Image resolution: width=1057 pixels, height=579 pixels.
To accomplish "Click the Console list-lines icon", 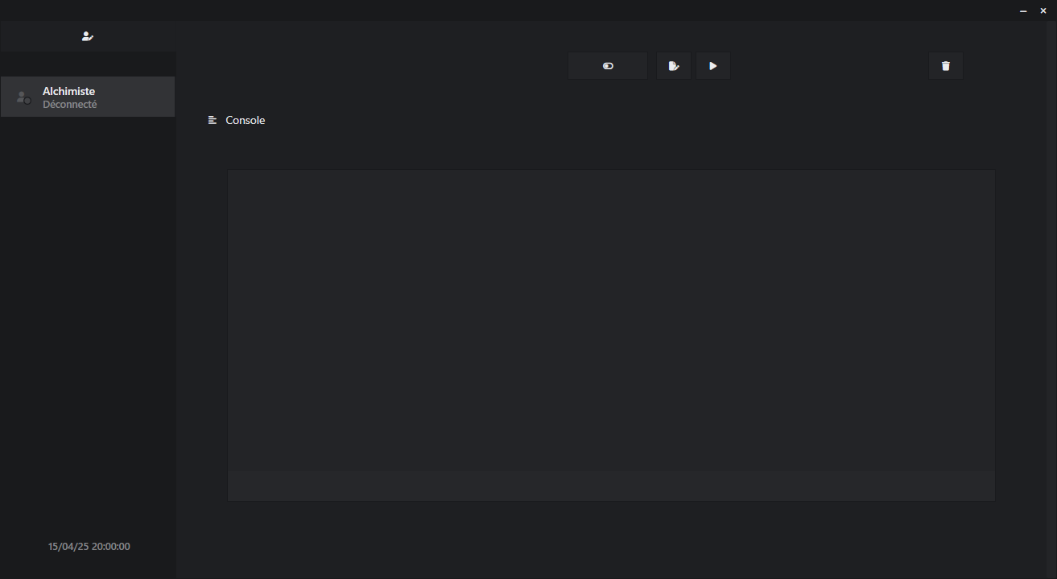I will (213, 121).
